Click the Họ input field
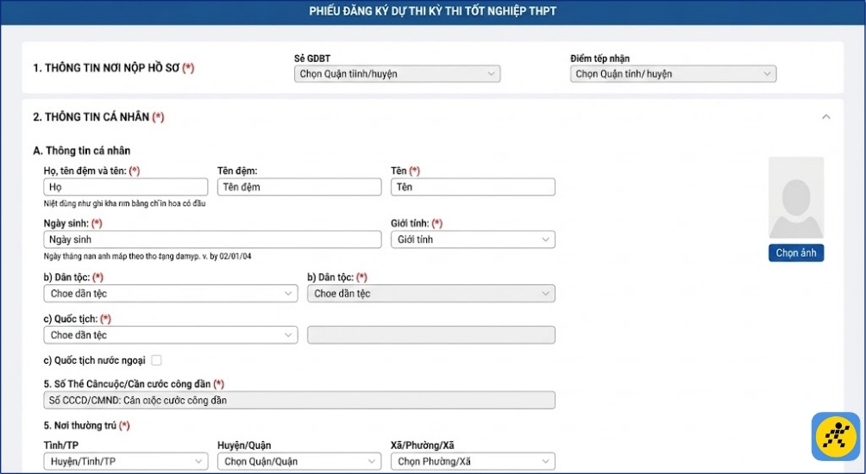 [x=126, y=187]
